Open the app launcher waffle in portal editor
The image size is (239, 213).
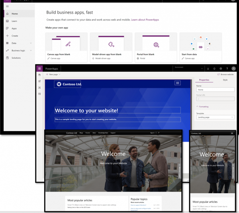click(39, 69)
